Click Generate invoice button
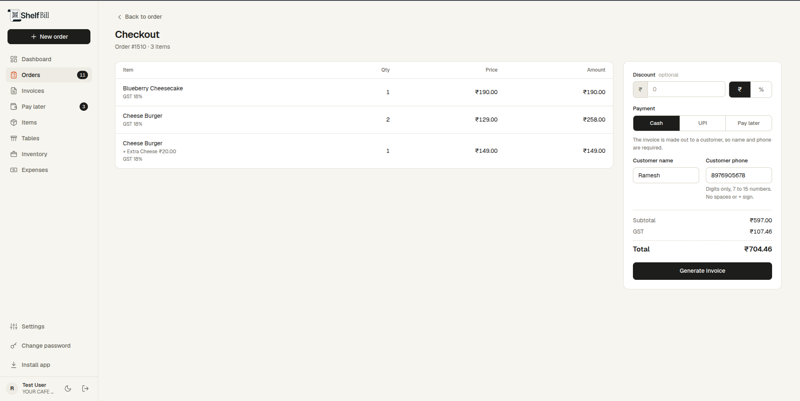800x401 pixels. [702, 271]
